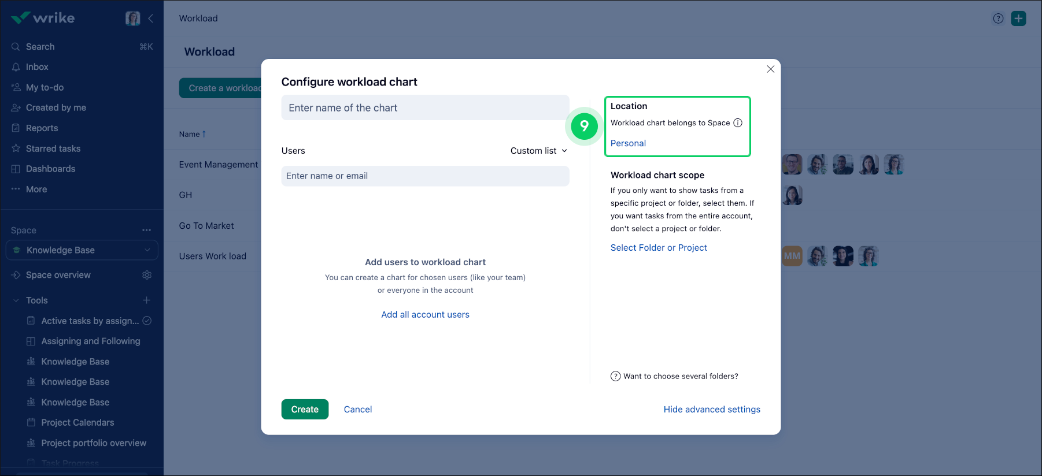Click the info icon next to Space
Image resolution: width=1042 pixels, height=476 pixels.
(738, 123)
